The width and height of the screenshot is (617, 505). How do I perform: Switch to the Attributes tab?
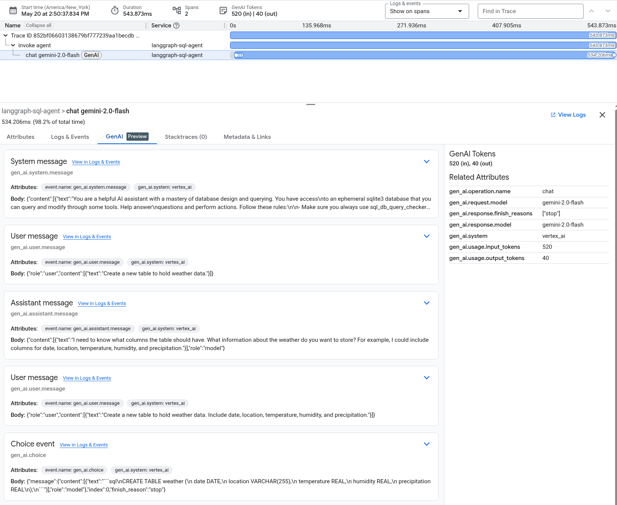point(21,137)
